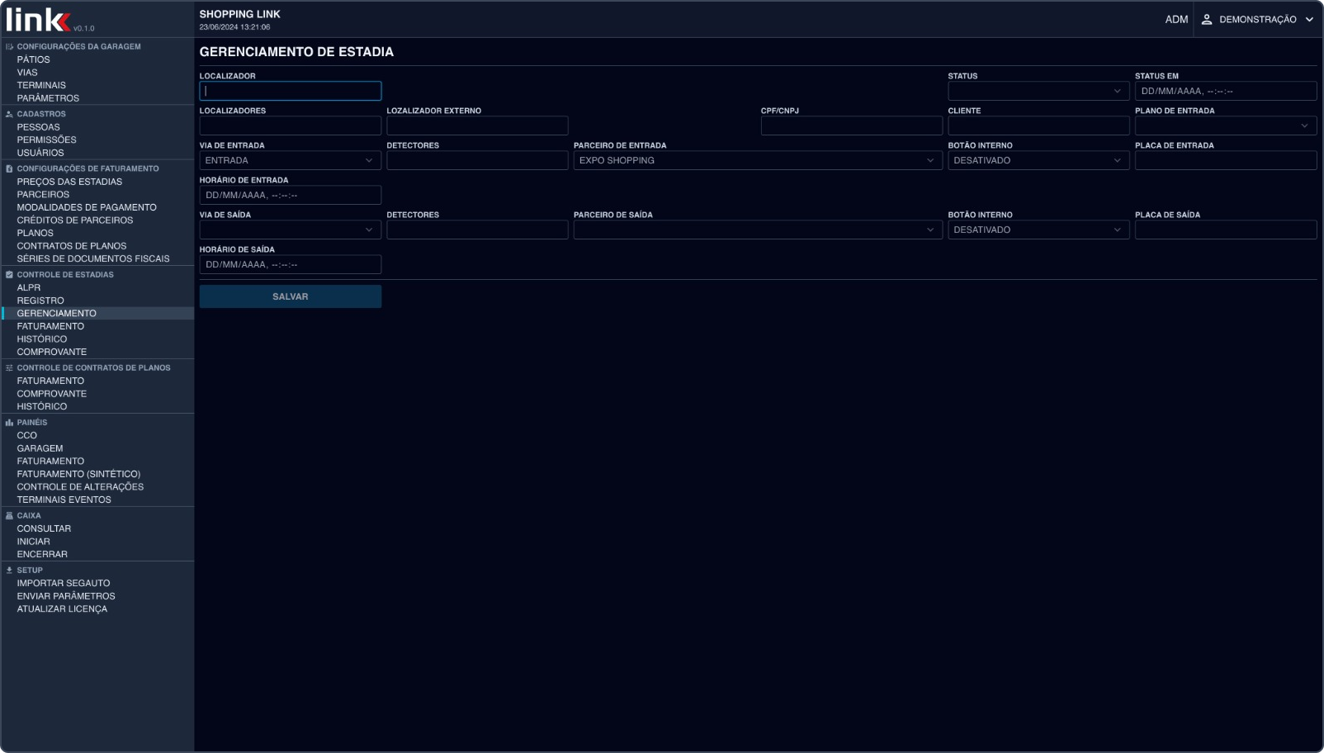The height and width of the screenshot is (753, 1324).
Task: Go to PARCEIROS page
Action: (x=44, y=195)
